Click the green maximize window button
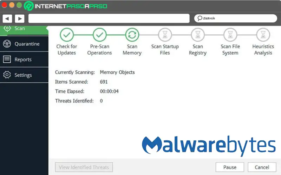Viewport: 281px width, 175px height. coord(19,5)
